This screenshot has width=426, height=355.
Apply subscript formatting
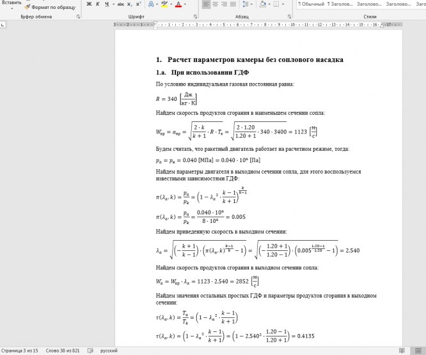tap(130, 4)
